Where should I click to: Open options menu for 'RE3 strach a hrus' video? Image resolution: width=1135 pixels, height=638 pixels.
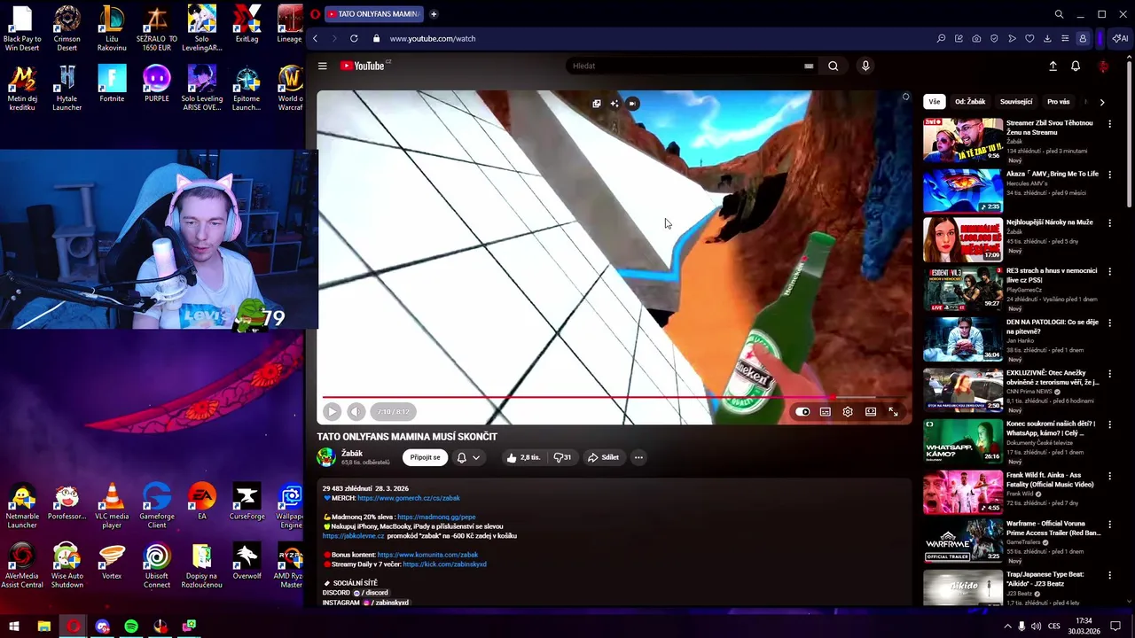click(x=1109, y=272)
